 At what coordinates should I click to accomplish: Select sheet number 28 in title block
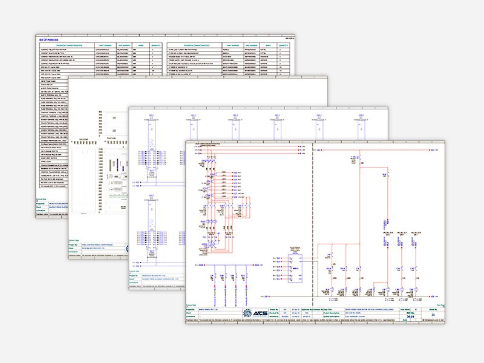pos(433,315)
